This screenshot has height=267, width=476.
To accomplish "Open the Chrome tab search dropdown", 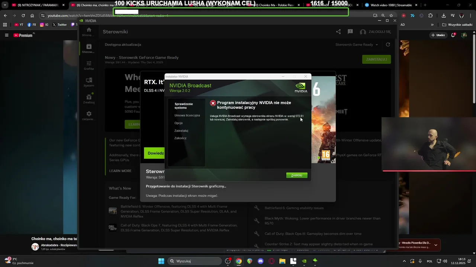I will click(4, 5).
